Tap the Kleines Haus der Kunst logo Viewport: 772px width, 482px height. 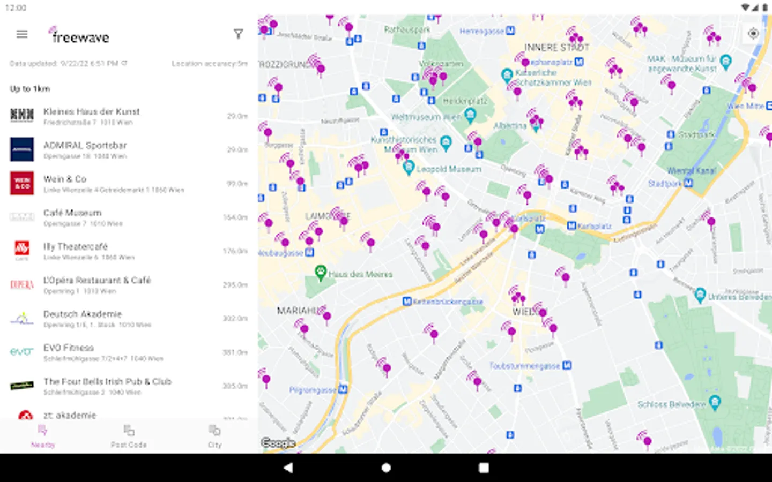(x=22, y=115)
